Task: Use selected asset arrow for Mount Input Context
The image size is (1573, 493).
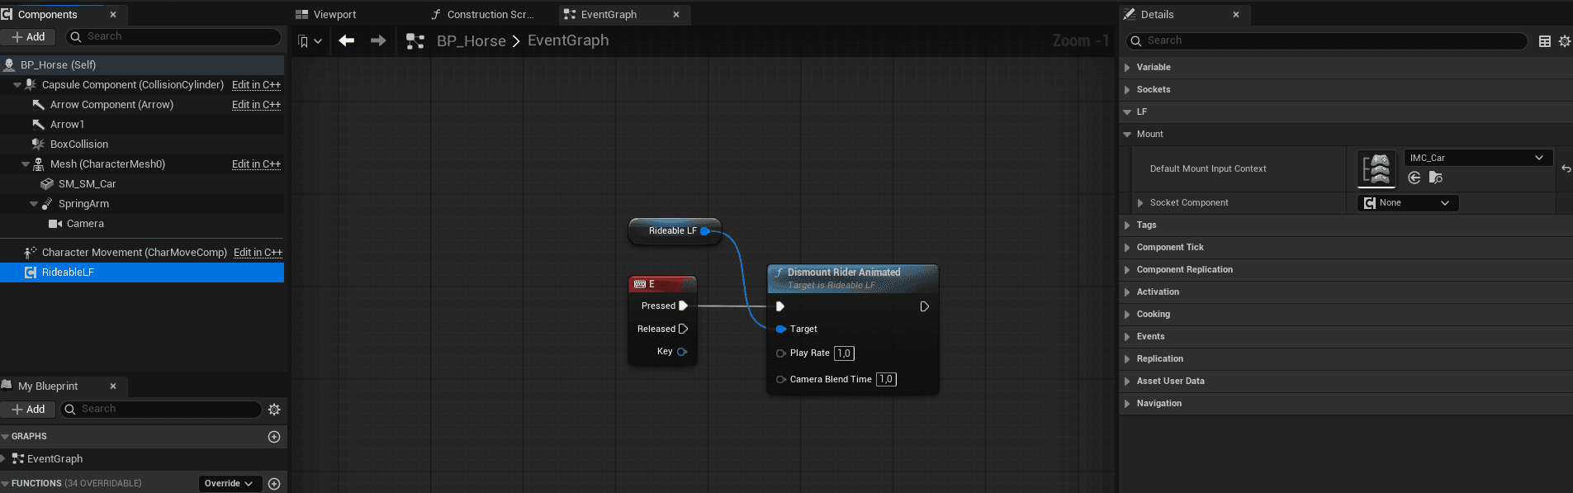Action: tap(1414, 178)
